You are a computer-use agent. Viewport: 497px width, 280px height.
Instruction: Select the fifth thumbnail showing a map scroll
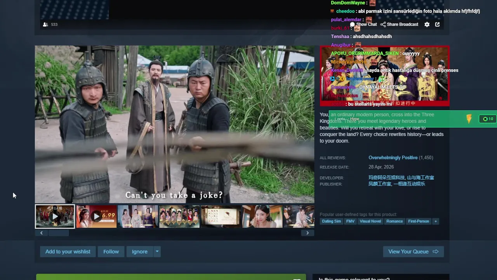coord(221,217)
